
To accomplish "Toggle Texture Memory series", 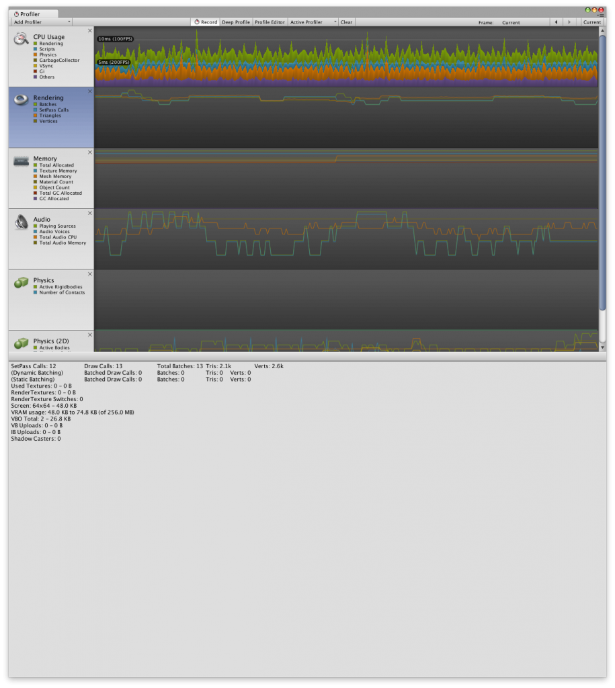I will tap(35, 171).
